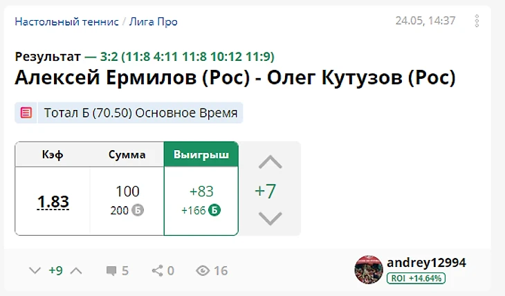Open the Лига Про league link
This screenshot has height=296, width=505.
click(x=154, y=21)
